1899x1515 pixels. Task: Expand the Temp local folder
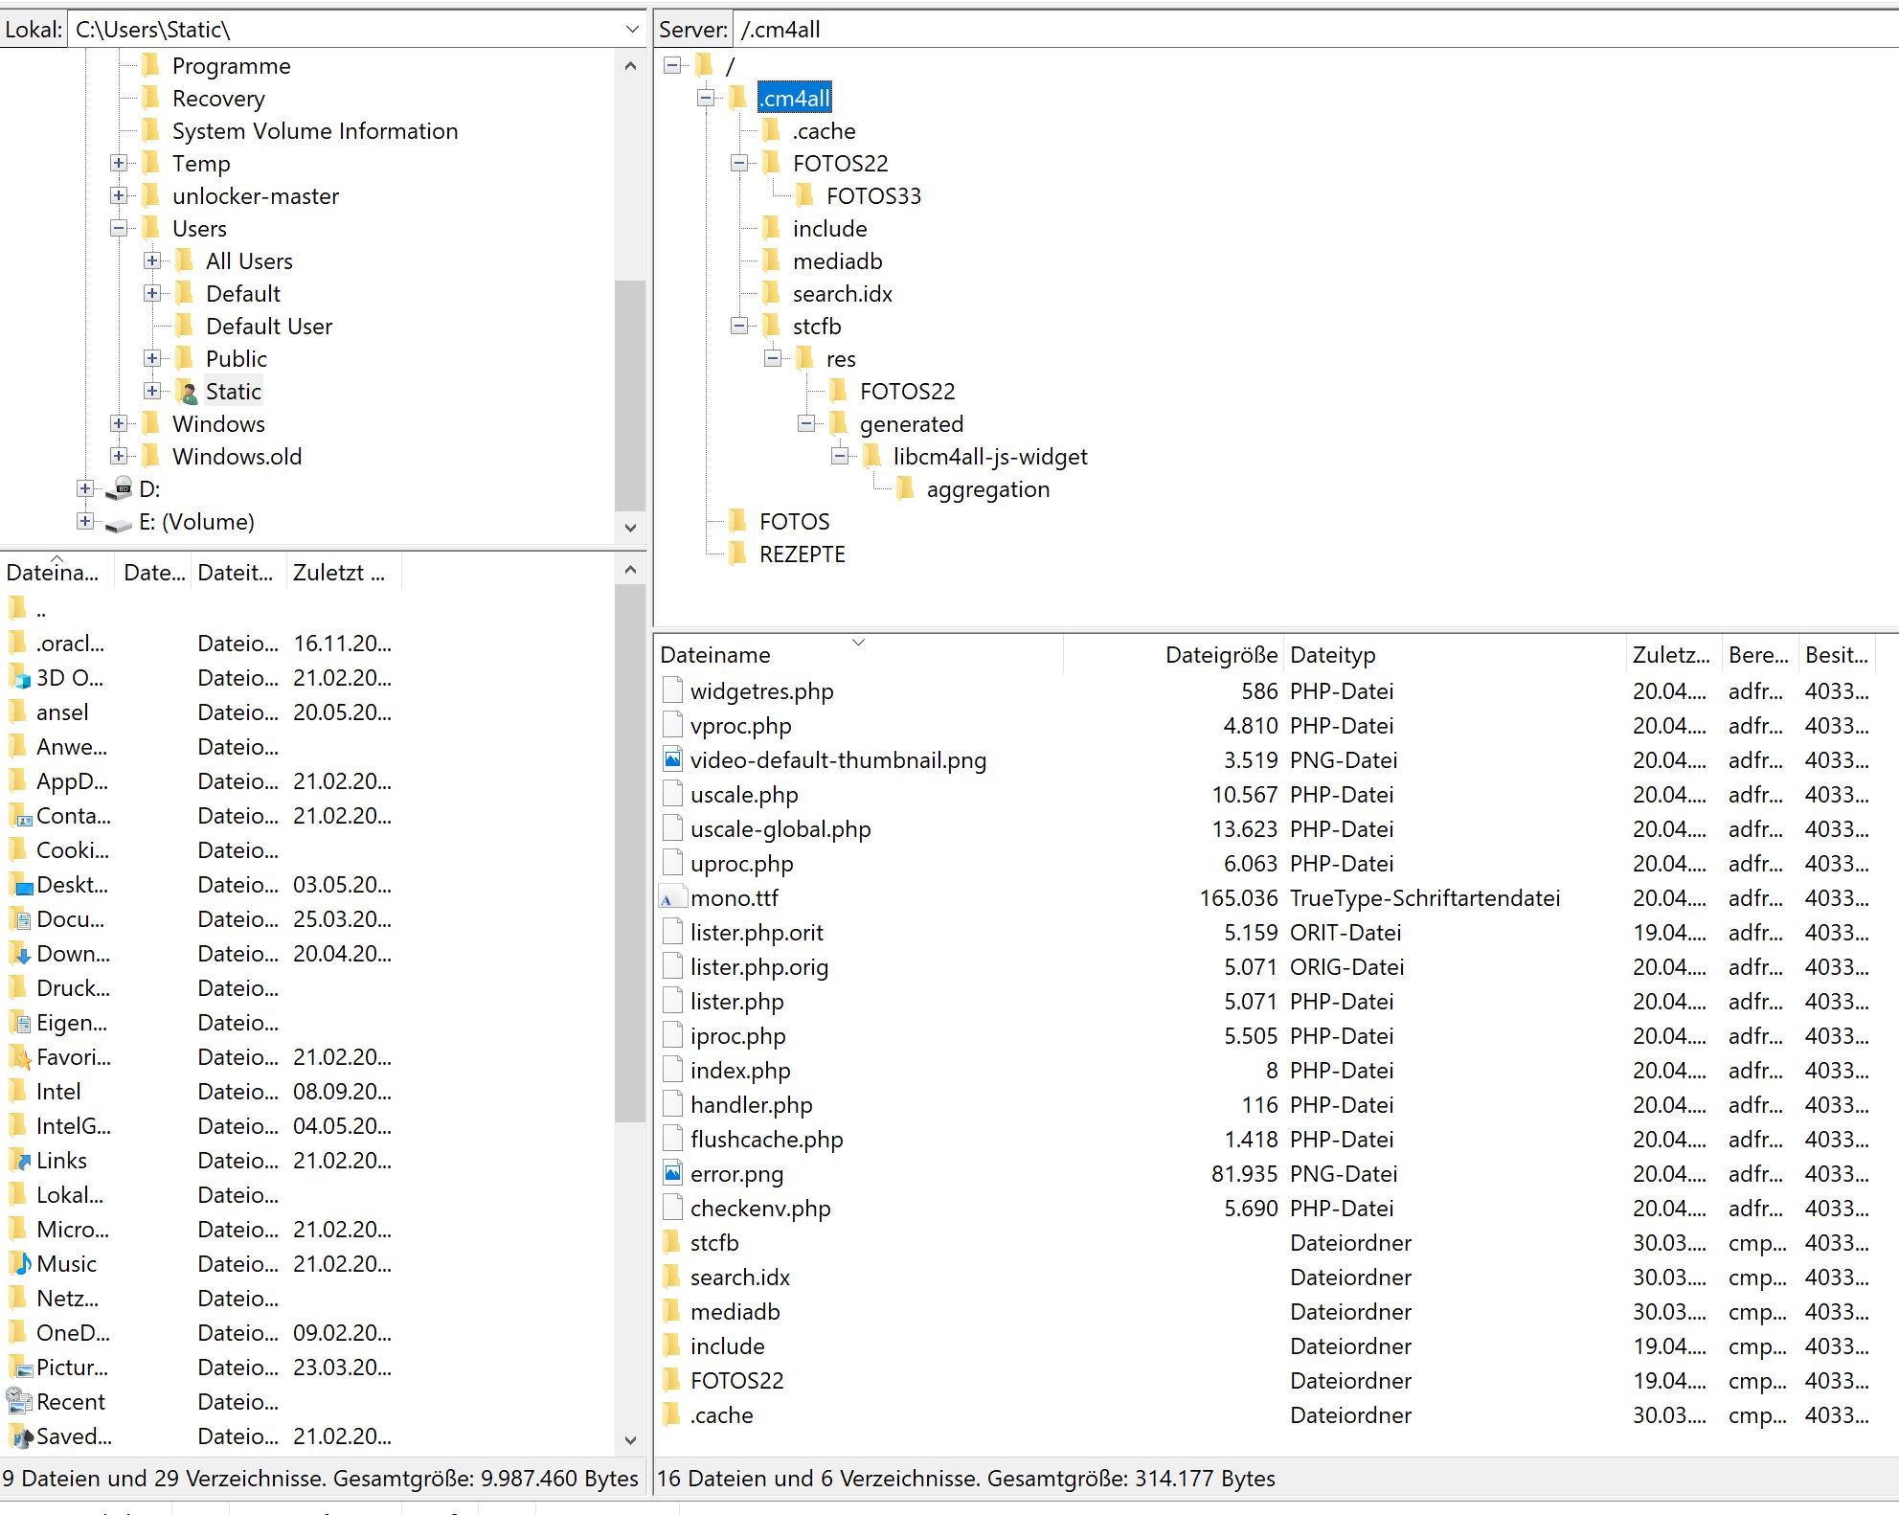click(x=119, y=164)
